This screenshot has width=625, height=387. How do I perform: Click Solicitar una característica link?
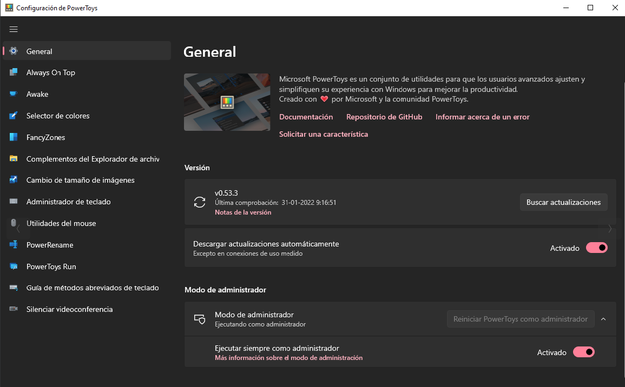pyautogui.click(x=324, y=134)
